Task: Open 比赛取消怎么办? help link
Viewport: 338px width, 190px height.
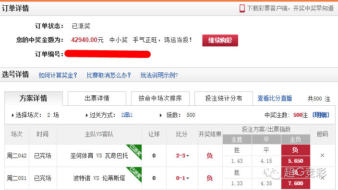Action: tap(109, 75)
